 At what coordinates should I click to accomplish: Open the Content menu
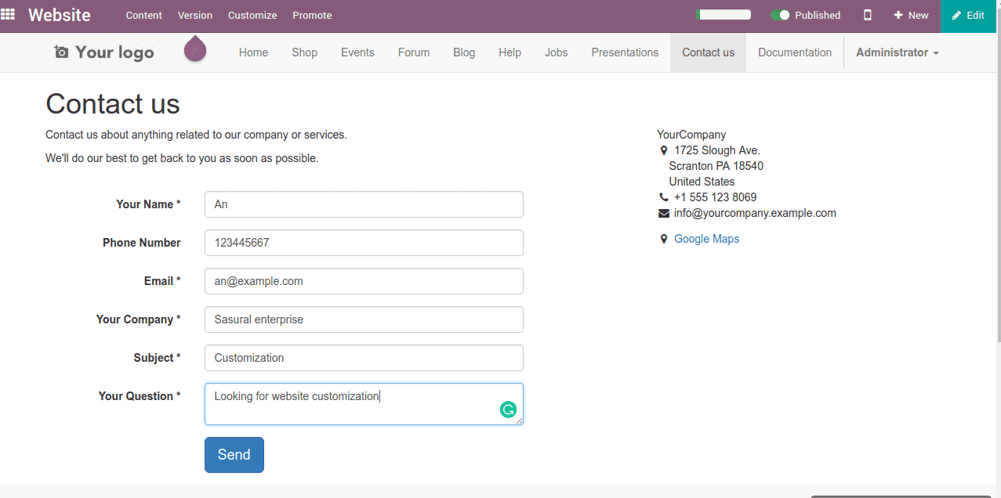(x=143, y=15)
